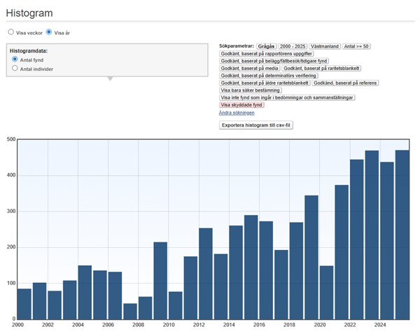Click 'Godkänt, baserat på referens' tag
The height and width of the screenshot is (334, 420).
[345, 83]
